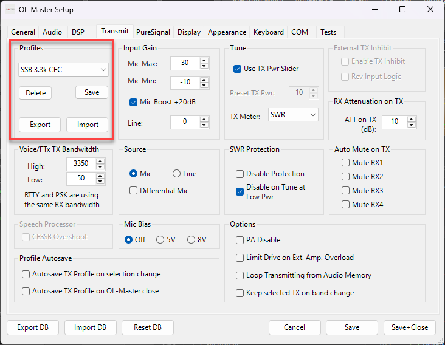The image size is (445, 345).
Task: Open the Appearance tab
Action: (227, 32)
